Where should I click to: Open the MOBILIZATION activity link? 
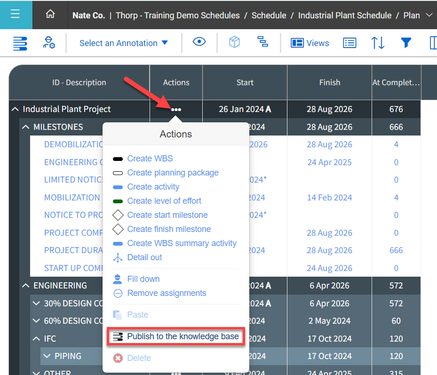[x=72, y=197]
